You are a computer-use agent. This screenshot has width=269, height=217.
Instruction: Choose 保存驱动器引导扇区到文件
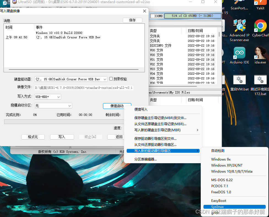(x=155, y=139)
